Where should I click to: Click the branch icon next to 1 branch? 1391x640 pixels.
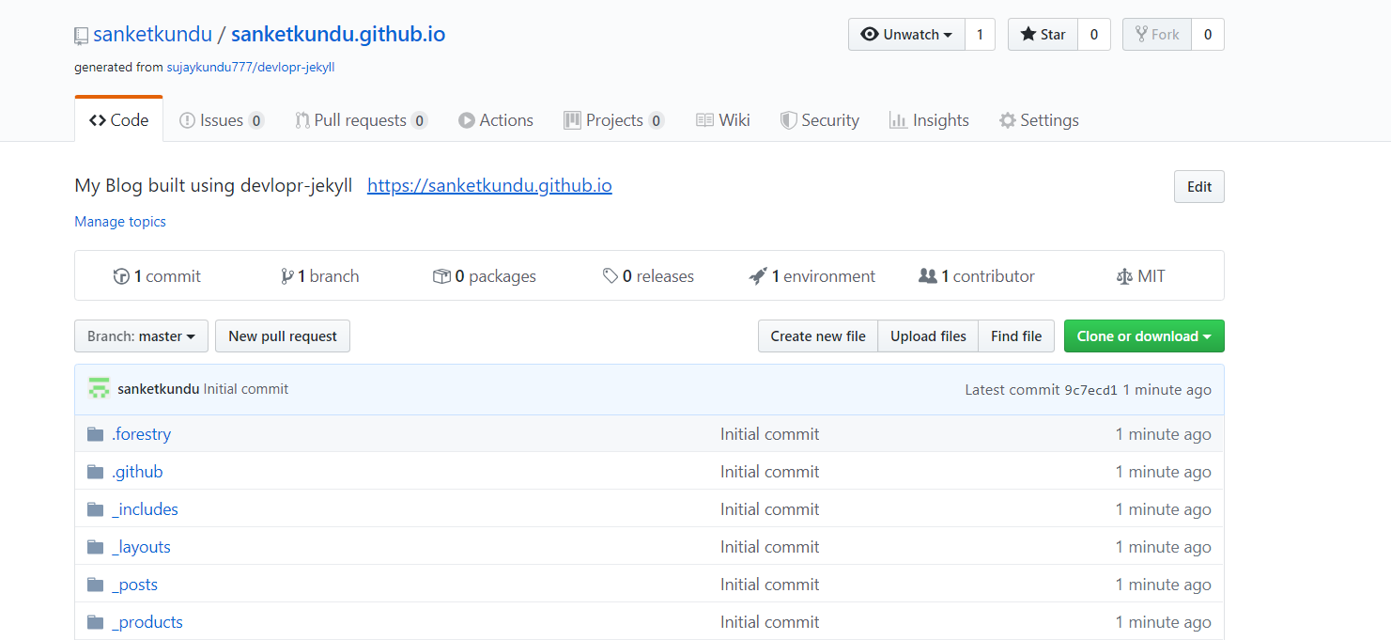(x=286, y=275)
